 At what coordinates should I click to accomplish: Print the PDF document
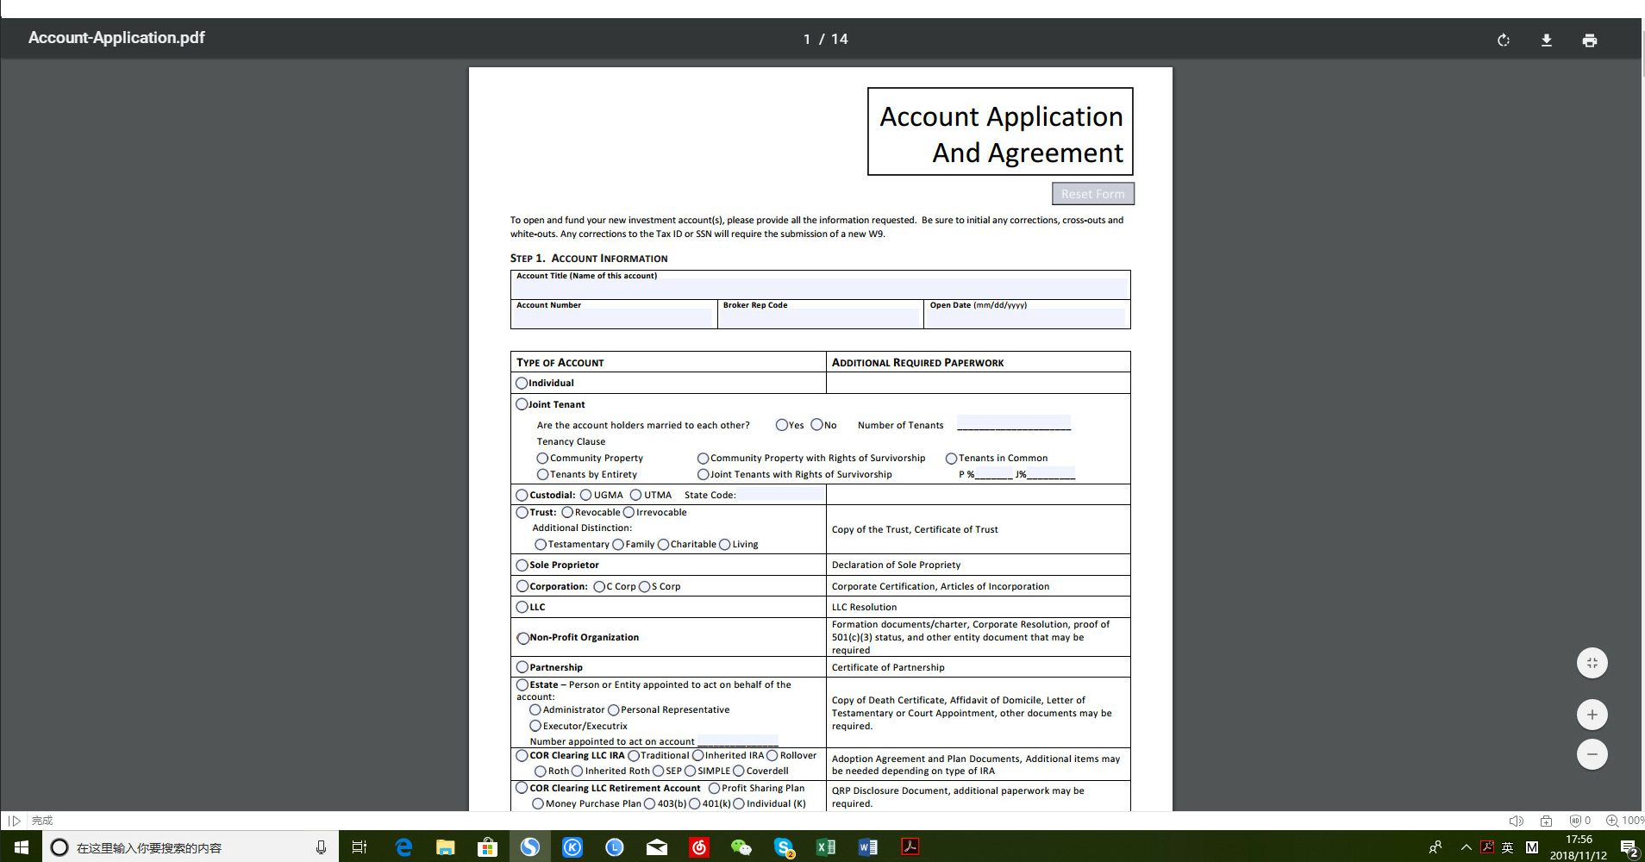coord(1590,41)
